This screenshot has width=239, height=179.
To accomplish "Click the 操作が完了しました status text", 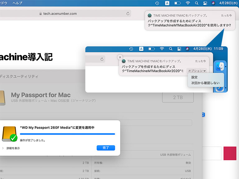I will coord(33,140).
